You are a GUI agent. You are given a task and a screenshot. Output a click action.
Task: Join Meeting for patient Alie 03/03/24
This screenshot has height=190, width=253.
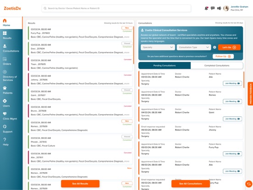[x=232, y=84]
